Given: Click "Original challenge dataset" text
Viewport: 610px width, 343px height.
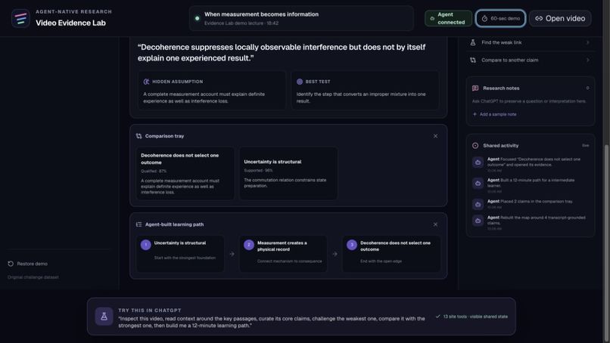Looking at the screenshot, I should 33,277.
